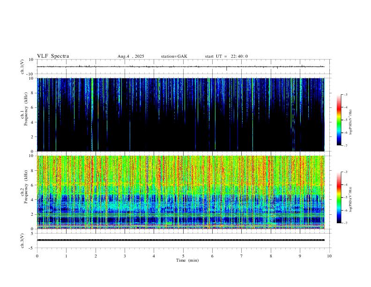The image size is (371, 287).
Task: Click time-axis tick label "1"
Action: pos(66,256)
